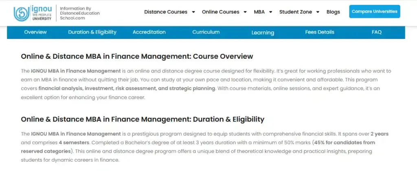Go to the Blogs page
This screenshot has height=171, width=417.
(x=333, y=12)
